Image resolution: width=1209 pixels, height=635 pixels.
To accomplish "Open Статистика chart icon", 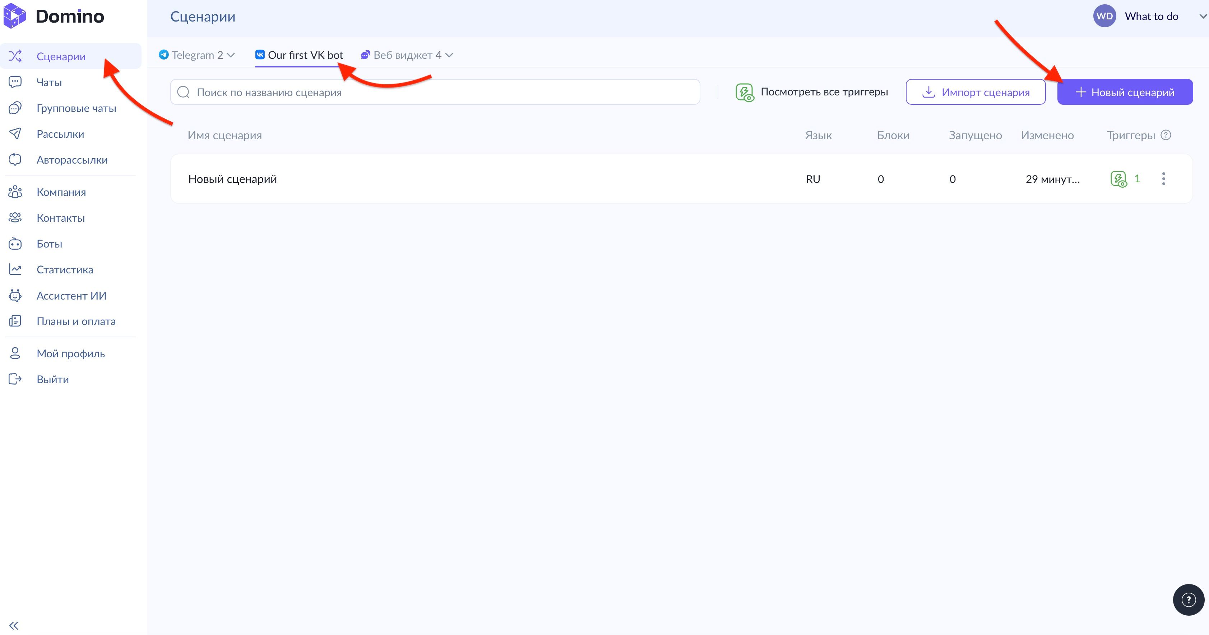I will 15,269.
